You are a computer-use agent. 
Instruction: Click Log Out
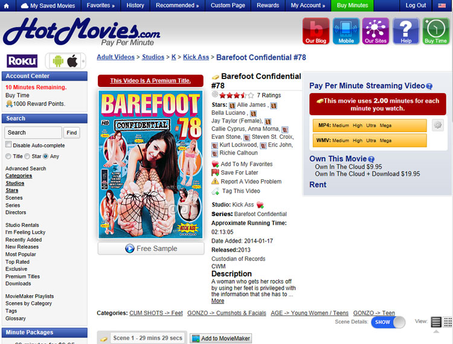pyautogui.click(x=416, y=5)
